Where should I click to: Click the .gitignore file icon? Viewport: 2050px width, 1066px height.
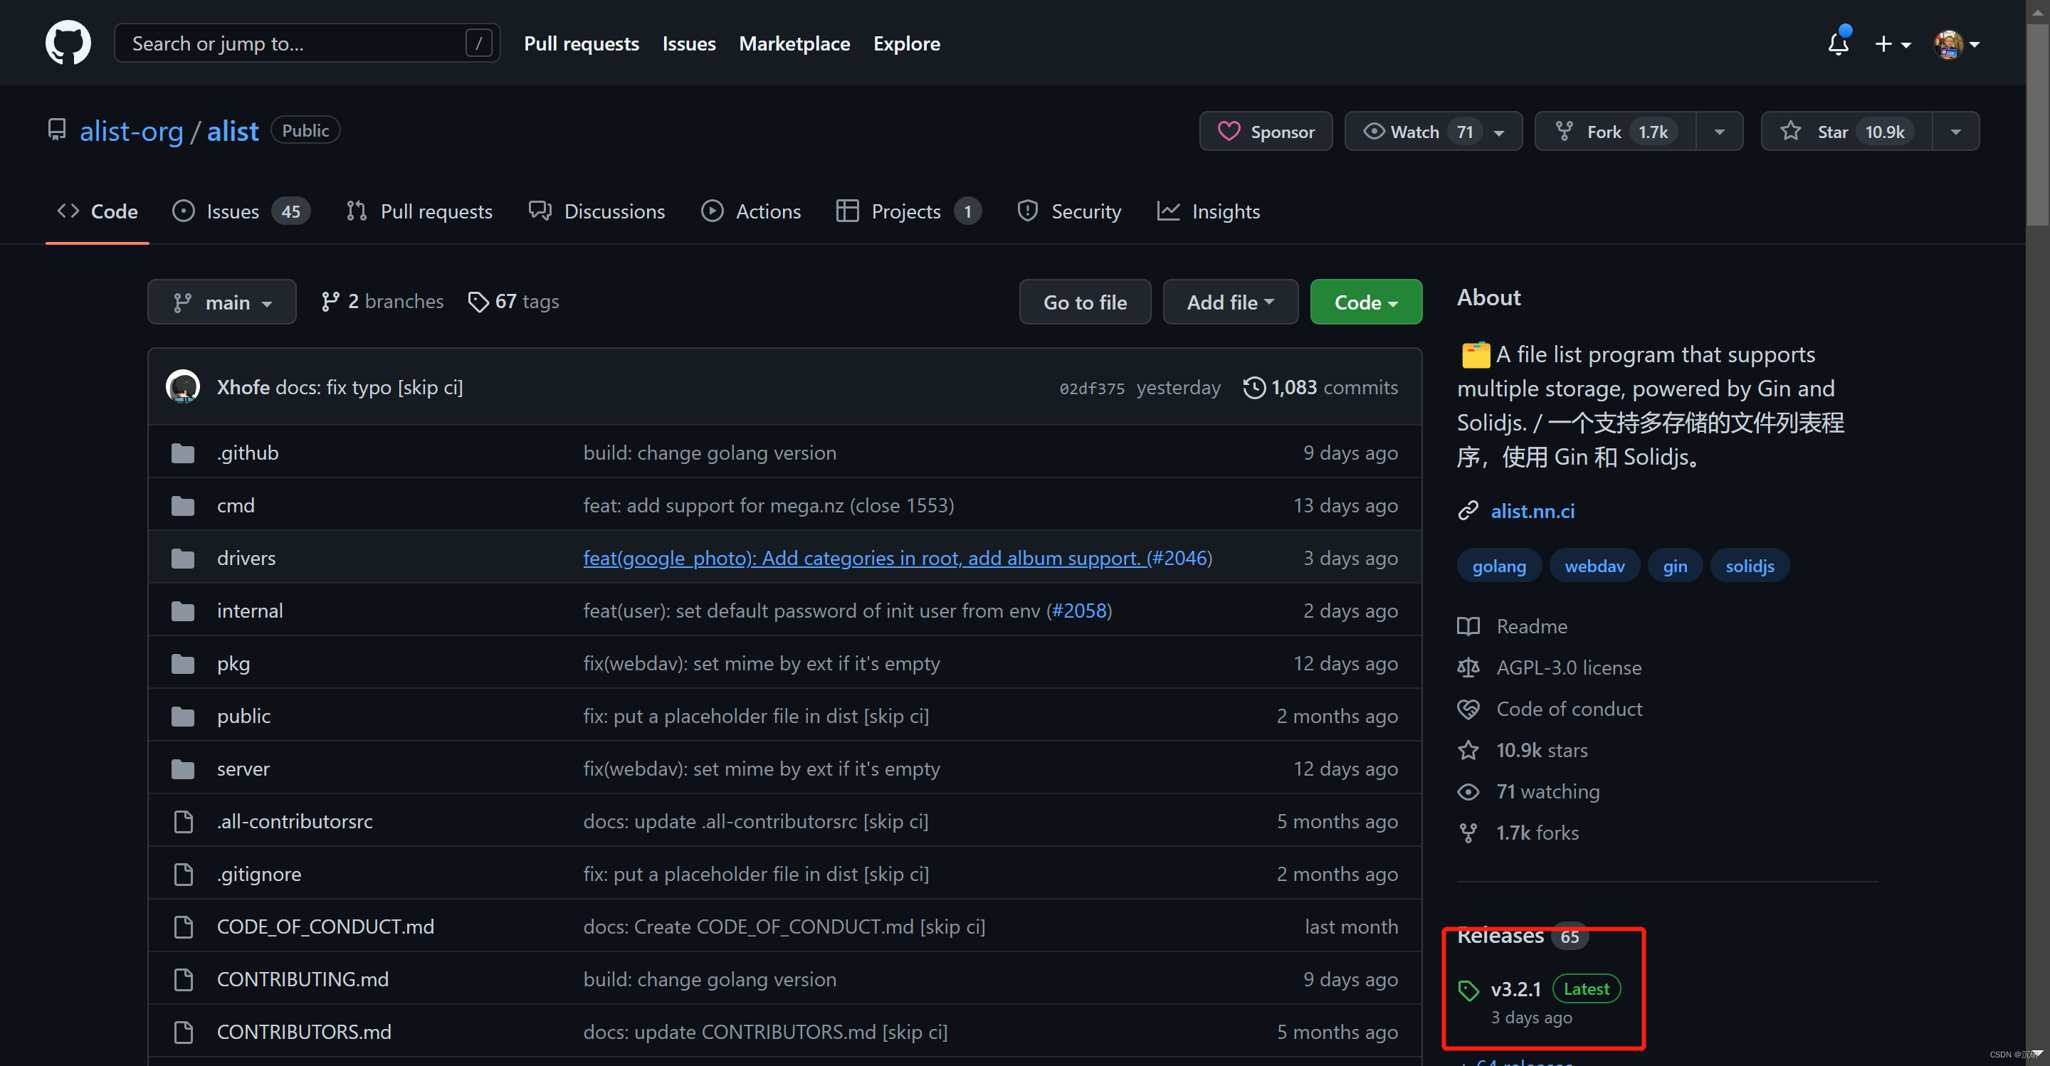183,873
